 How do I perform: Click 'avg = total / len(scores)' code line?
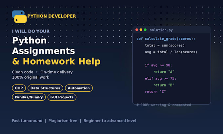(x=171, y=52)
